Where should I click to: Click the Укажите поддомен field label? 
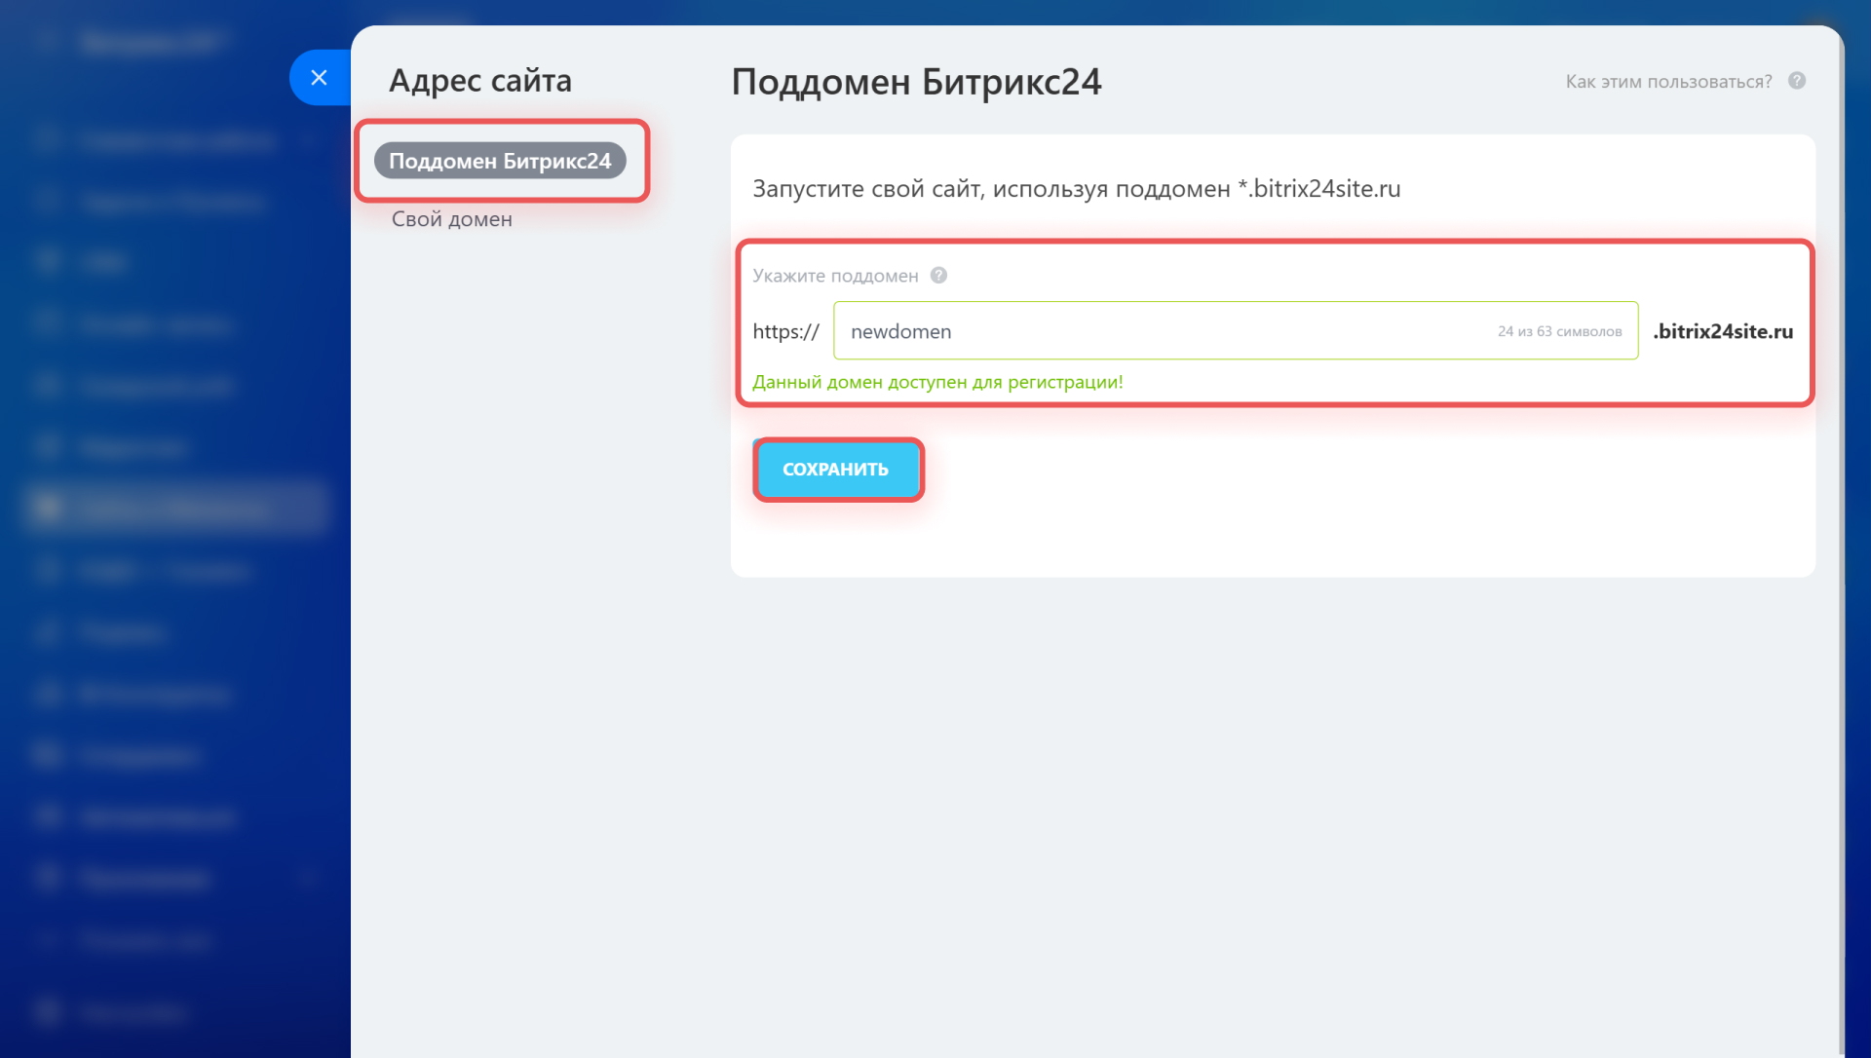(x=835, y=276)
